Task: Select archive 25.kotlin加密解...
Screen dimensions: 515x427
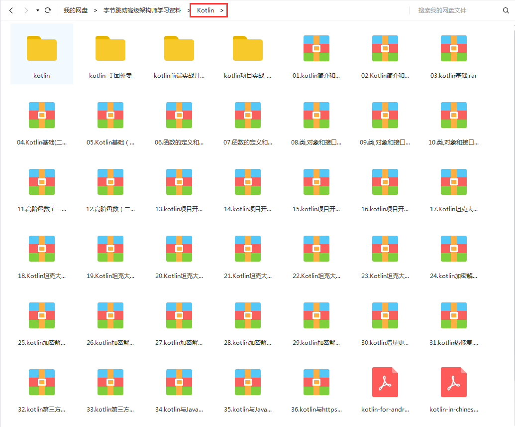Action: 42,321
